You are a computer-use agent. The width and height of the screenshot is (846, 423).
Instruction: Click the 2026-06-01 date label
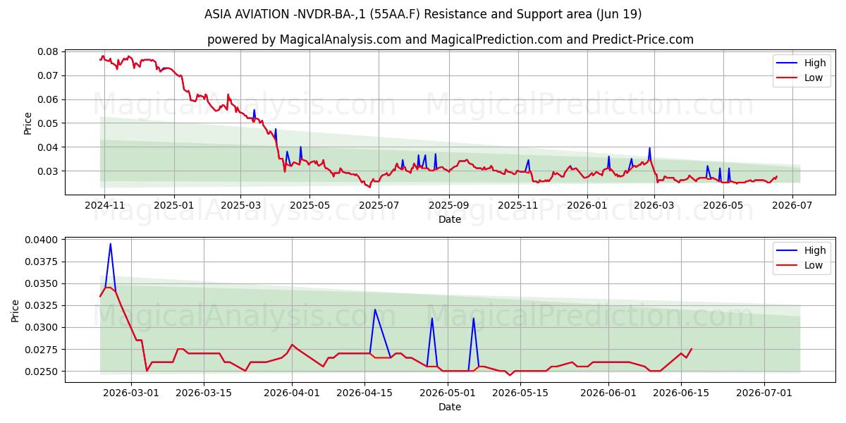(608, 393)
